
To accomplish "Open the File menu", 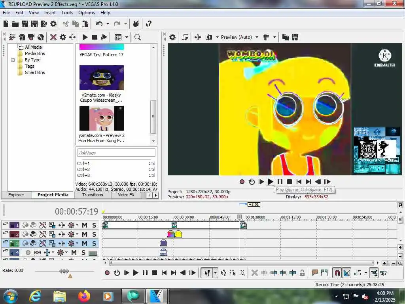I will [x=6, y=12].
